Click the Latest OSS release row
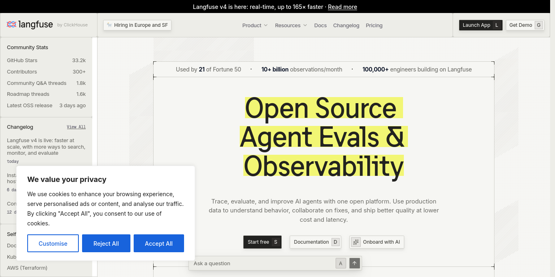The height and width of the screenshot is (277, 555). [46, 106]
